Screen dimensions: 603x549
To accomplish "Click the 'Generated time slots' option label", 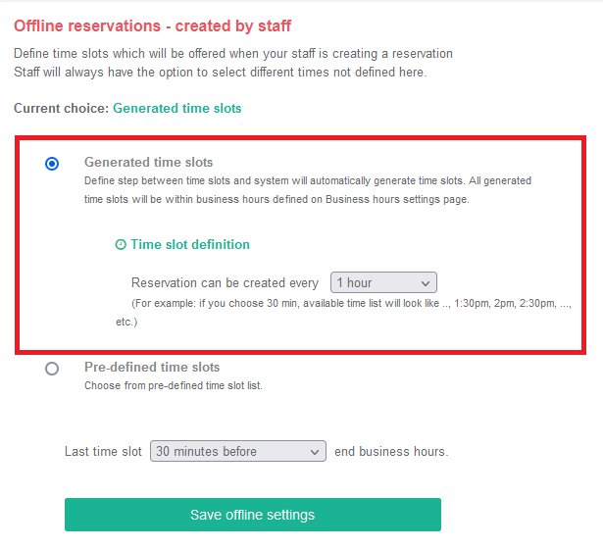I will (148, 162).
